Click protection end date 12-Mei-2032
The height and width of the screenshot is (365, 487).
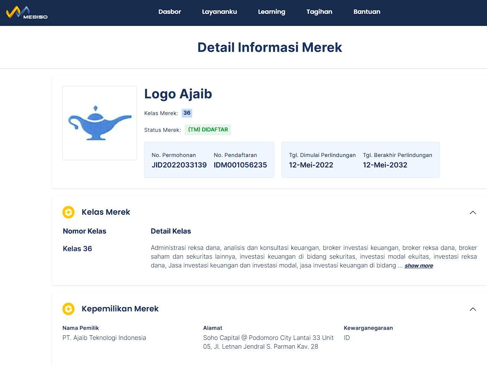click(385, 165)
